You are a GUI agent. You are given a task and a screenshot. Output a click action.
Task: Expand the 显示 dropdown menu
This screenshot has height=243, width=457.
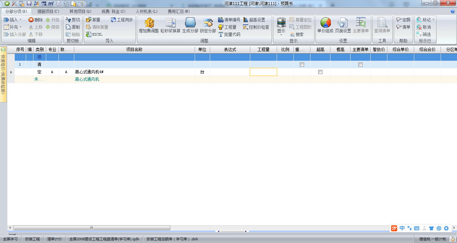281,35
